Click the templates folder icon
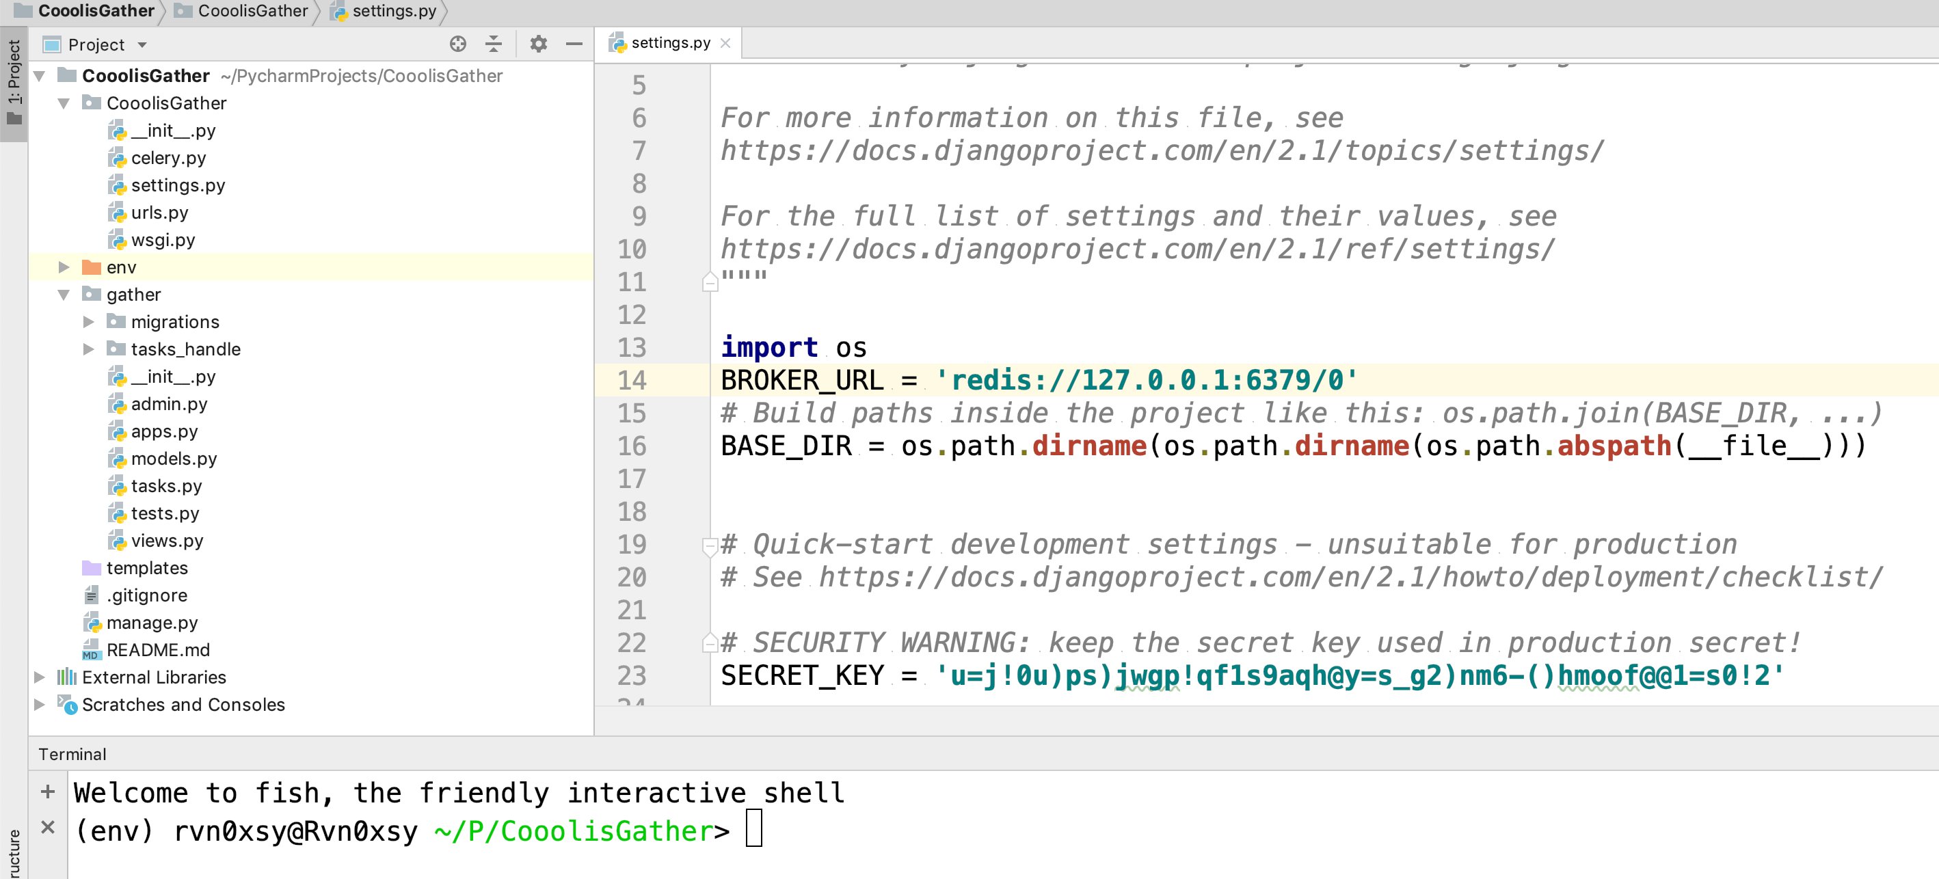1939x879 pixels. [91, 568]
